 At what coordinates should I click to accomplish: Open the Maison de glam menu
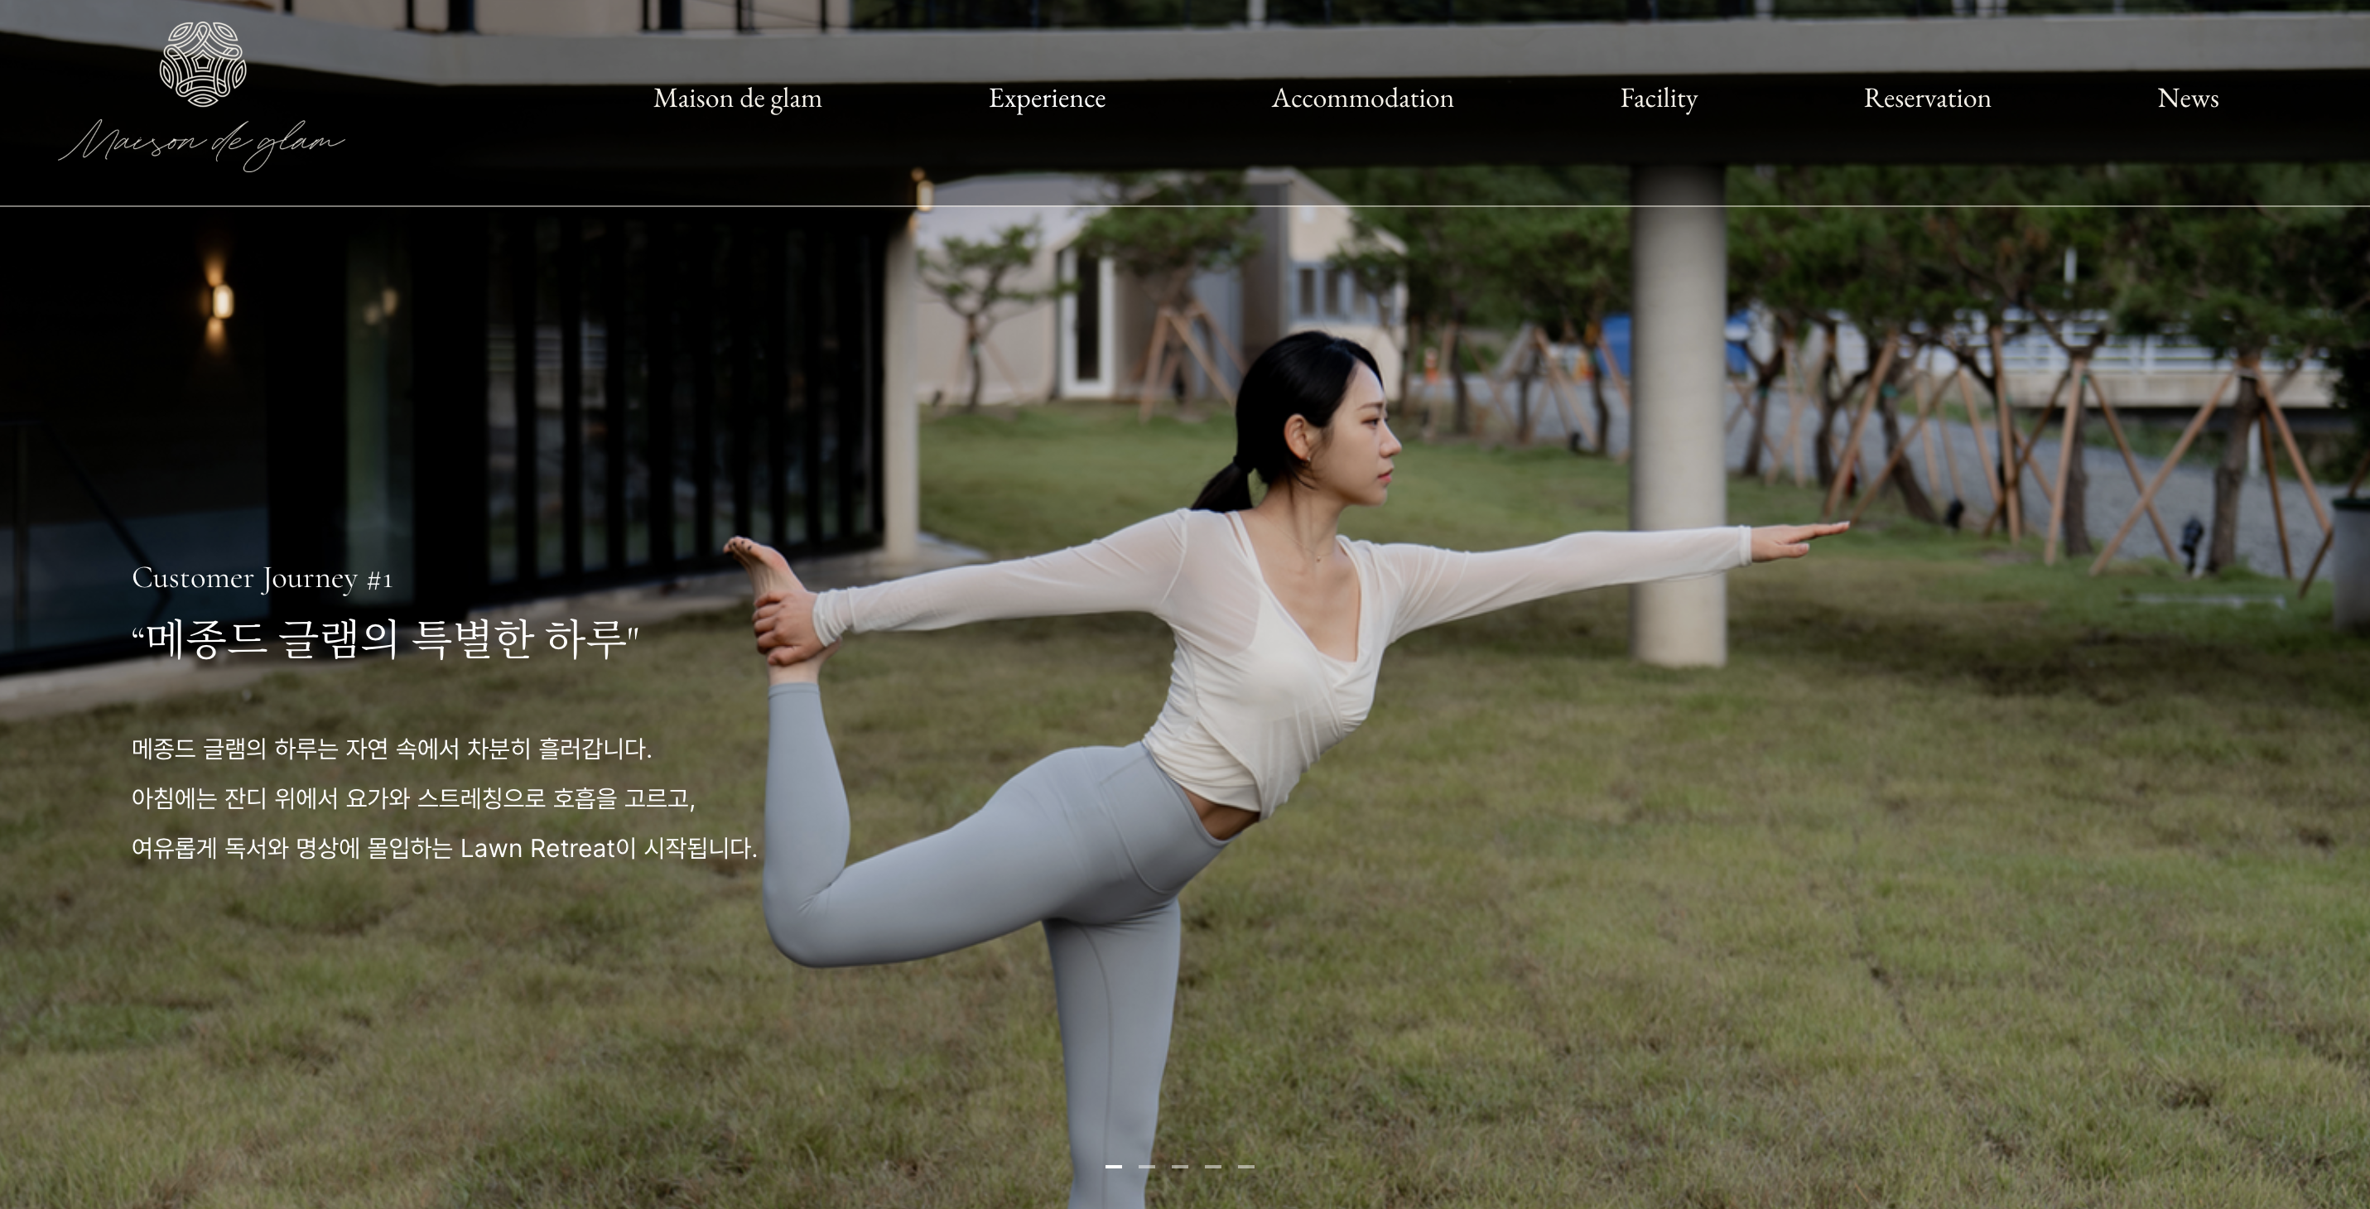pyautogui.click(x=737, y=99)
